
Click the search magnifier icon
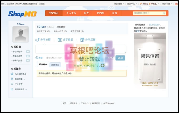pos(164,13)
